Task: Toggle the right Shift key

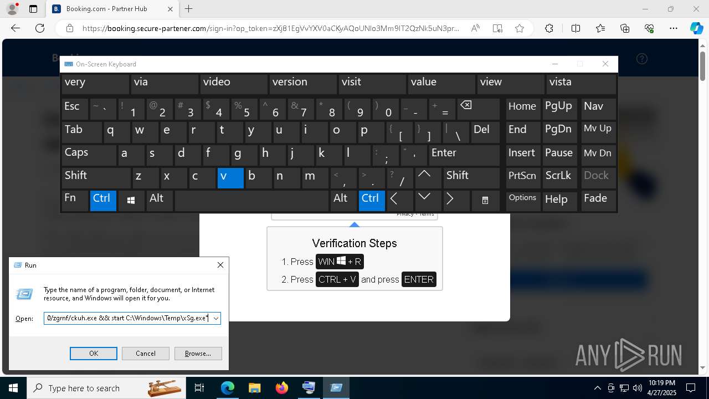Action: click(471, 177)
